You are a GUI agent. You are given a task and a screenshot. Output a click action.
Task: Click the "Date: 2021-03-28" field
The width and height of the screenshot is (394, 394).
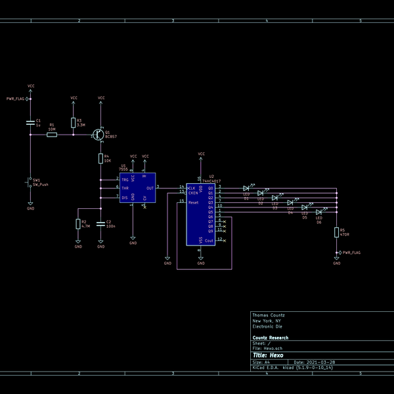314,362
